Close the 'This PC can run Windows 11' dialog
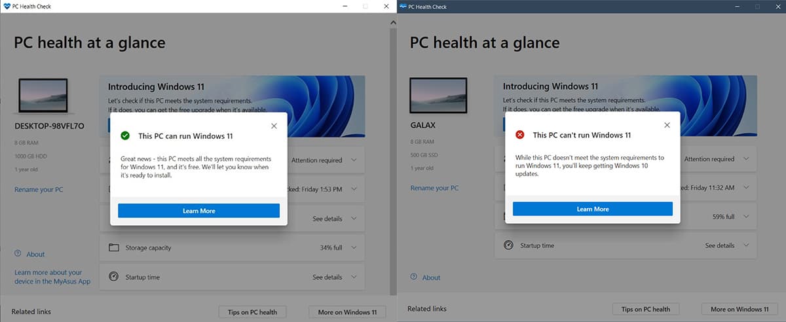The height and width of the screenshot is (322, 786). [274, 126]
